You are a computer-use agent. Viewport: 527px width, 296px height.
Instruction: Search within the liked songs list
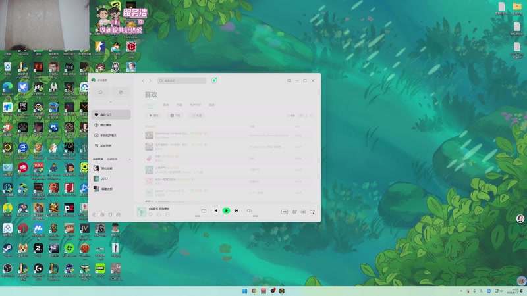(x=291, y=116)
